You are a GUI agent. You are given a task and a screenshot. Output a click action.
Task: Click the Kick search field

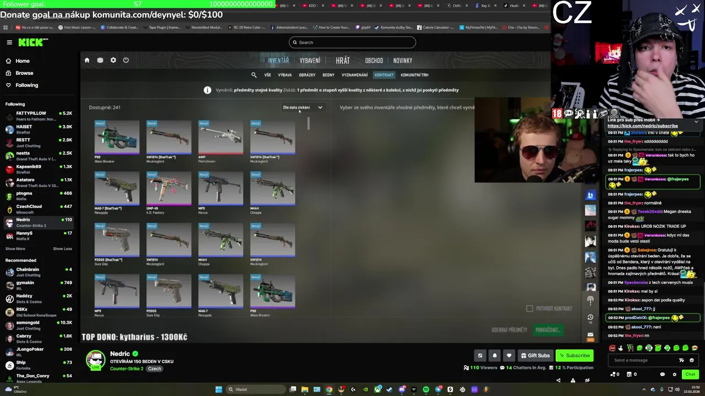pyautogui.click(x=352, y=42)
